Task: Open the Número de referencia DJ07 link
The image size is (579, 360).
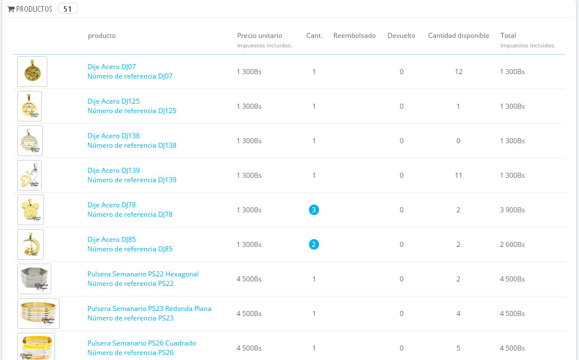Action: pyautogui.click(x=130, y=76)
